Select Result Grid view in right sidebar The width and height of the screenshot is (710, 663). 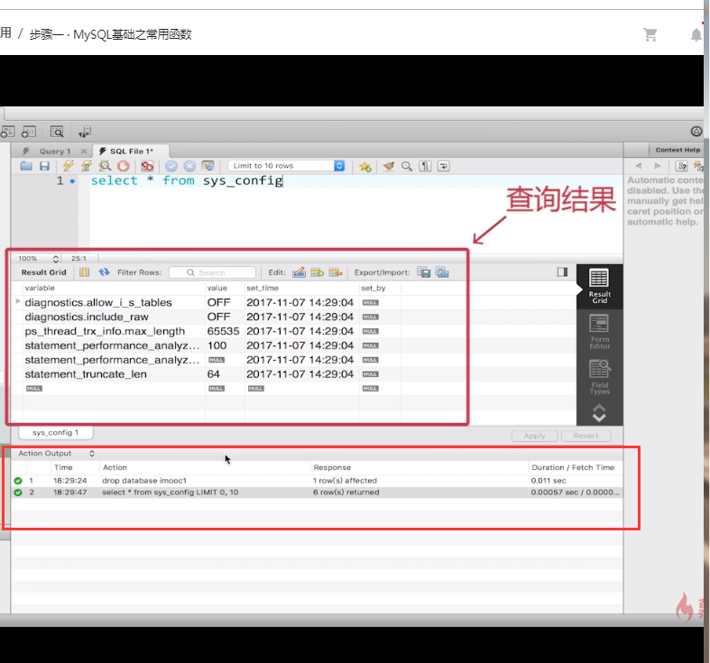[x=599, y=286]
